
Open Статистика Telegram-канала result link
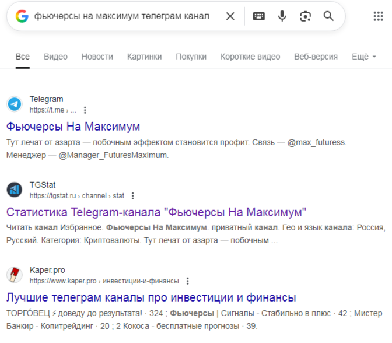(156, 212)
